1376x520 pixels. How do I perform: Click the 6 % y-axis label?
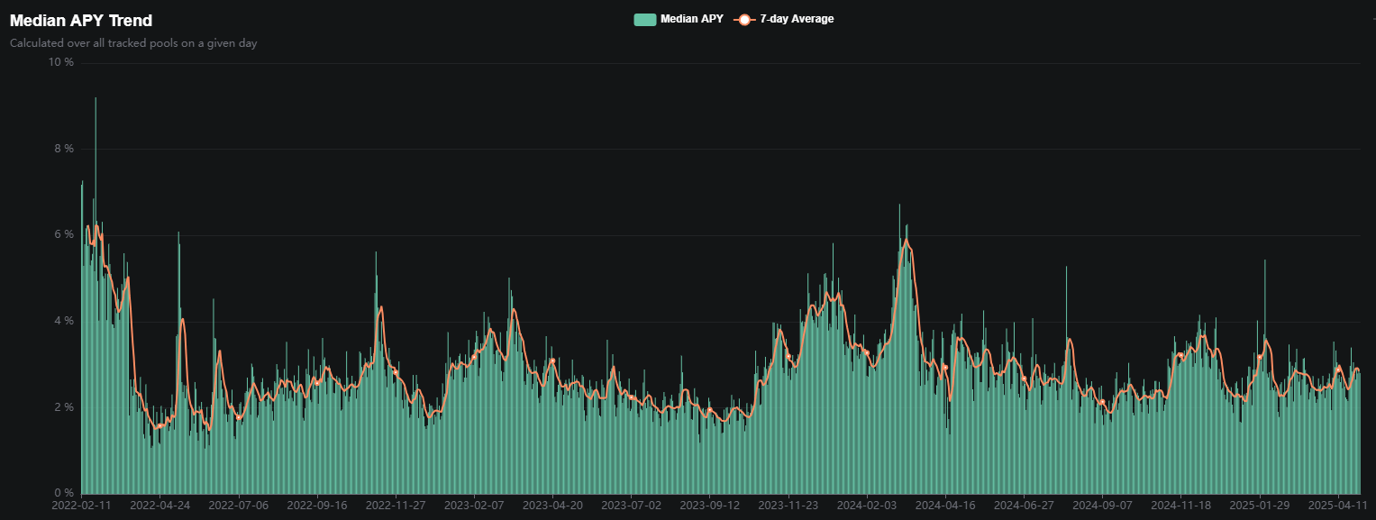pos(64,234)
